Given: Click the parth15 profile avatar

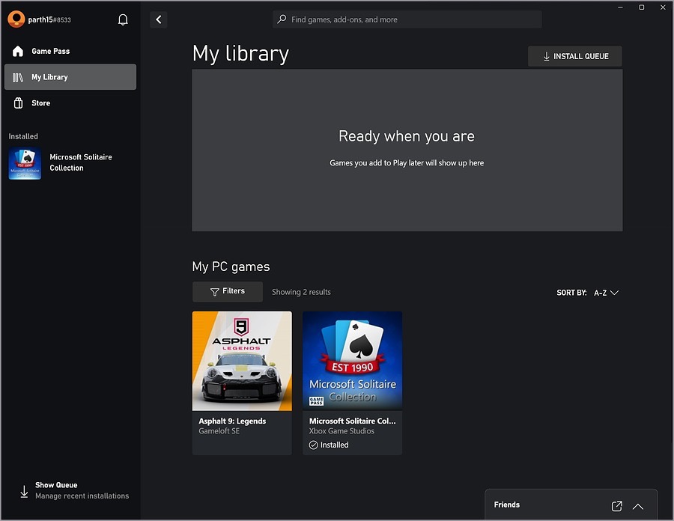Looking at the screenshot, I should click(x=16, y=19).
